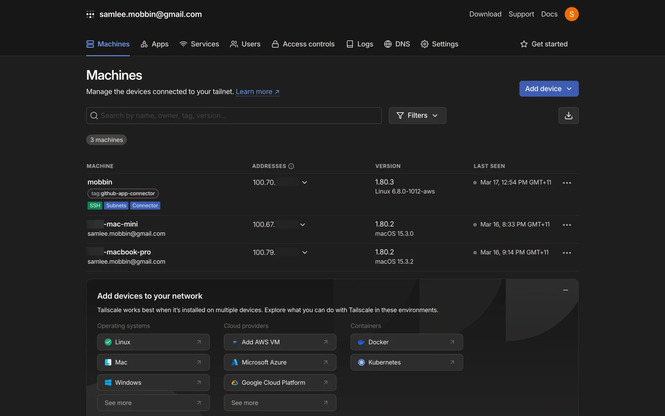Click the Addresses info icon
Viewport: 665px width, 416px height.
click(x=291, y=166)
